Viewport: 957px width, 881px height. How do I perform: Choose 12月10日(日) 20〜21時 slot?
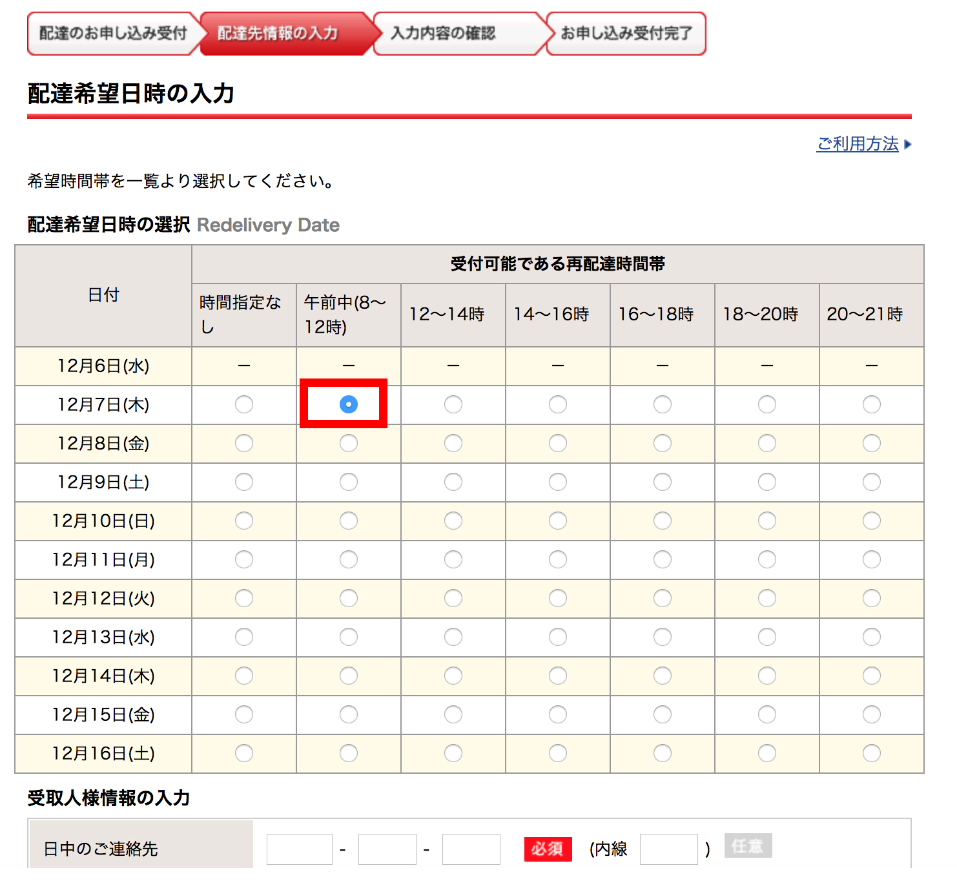872,521
